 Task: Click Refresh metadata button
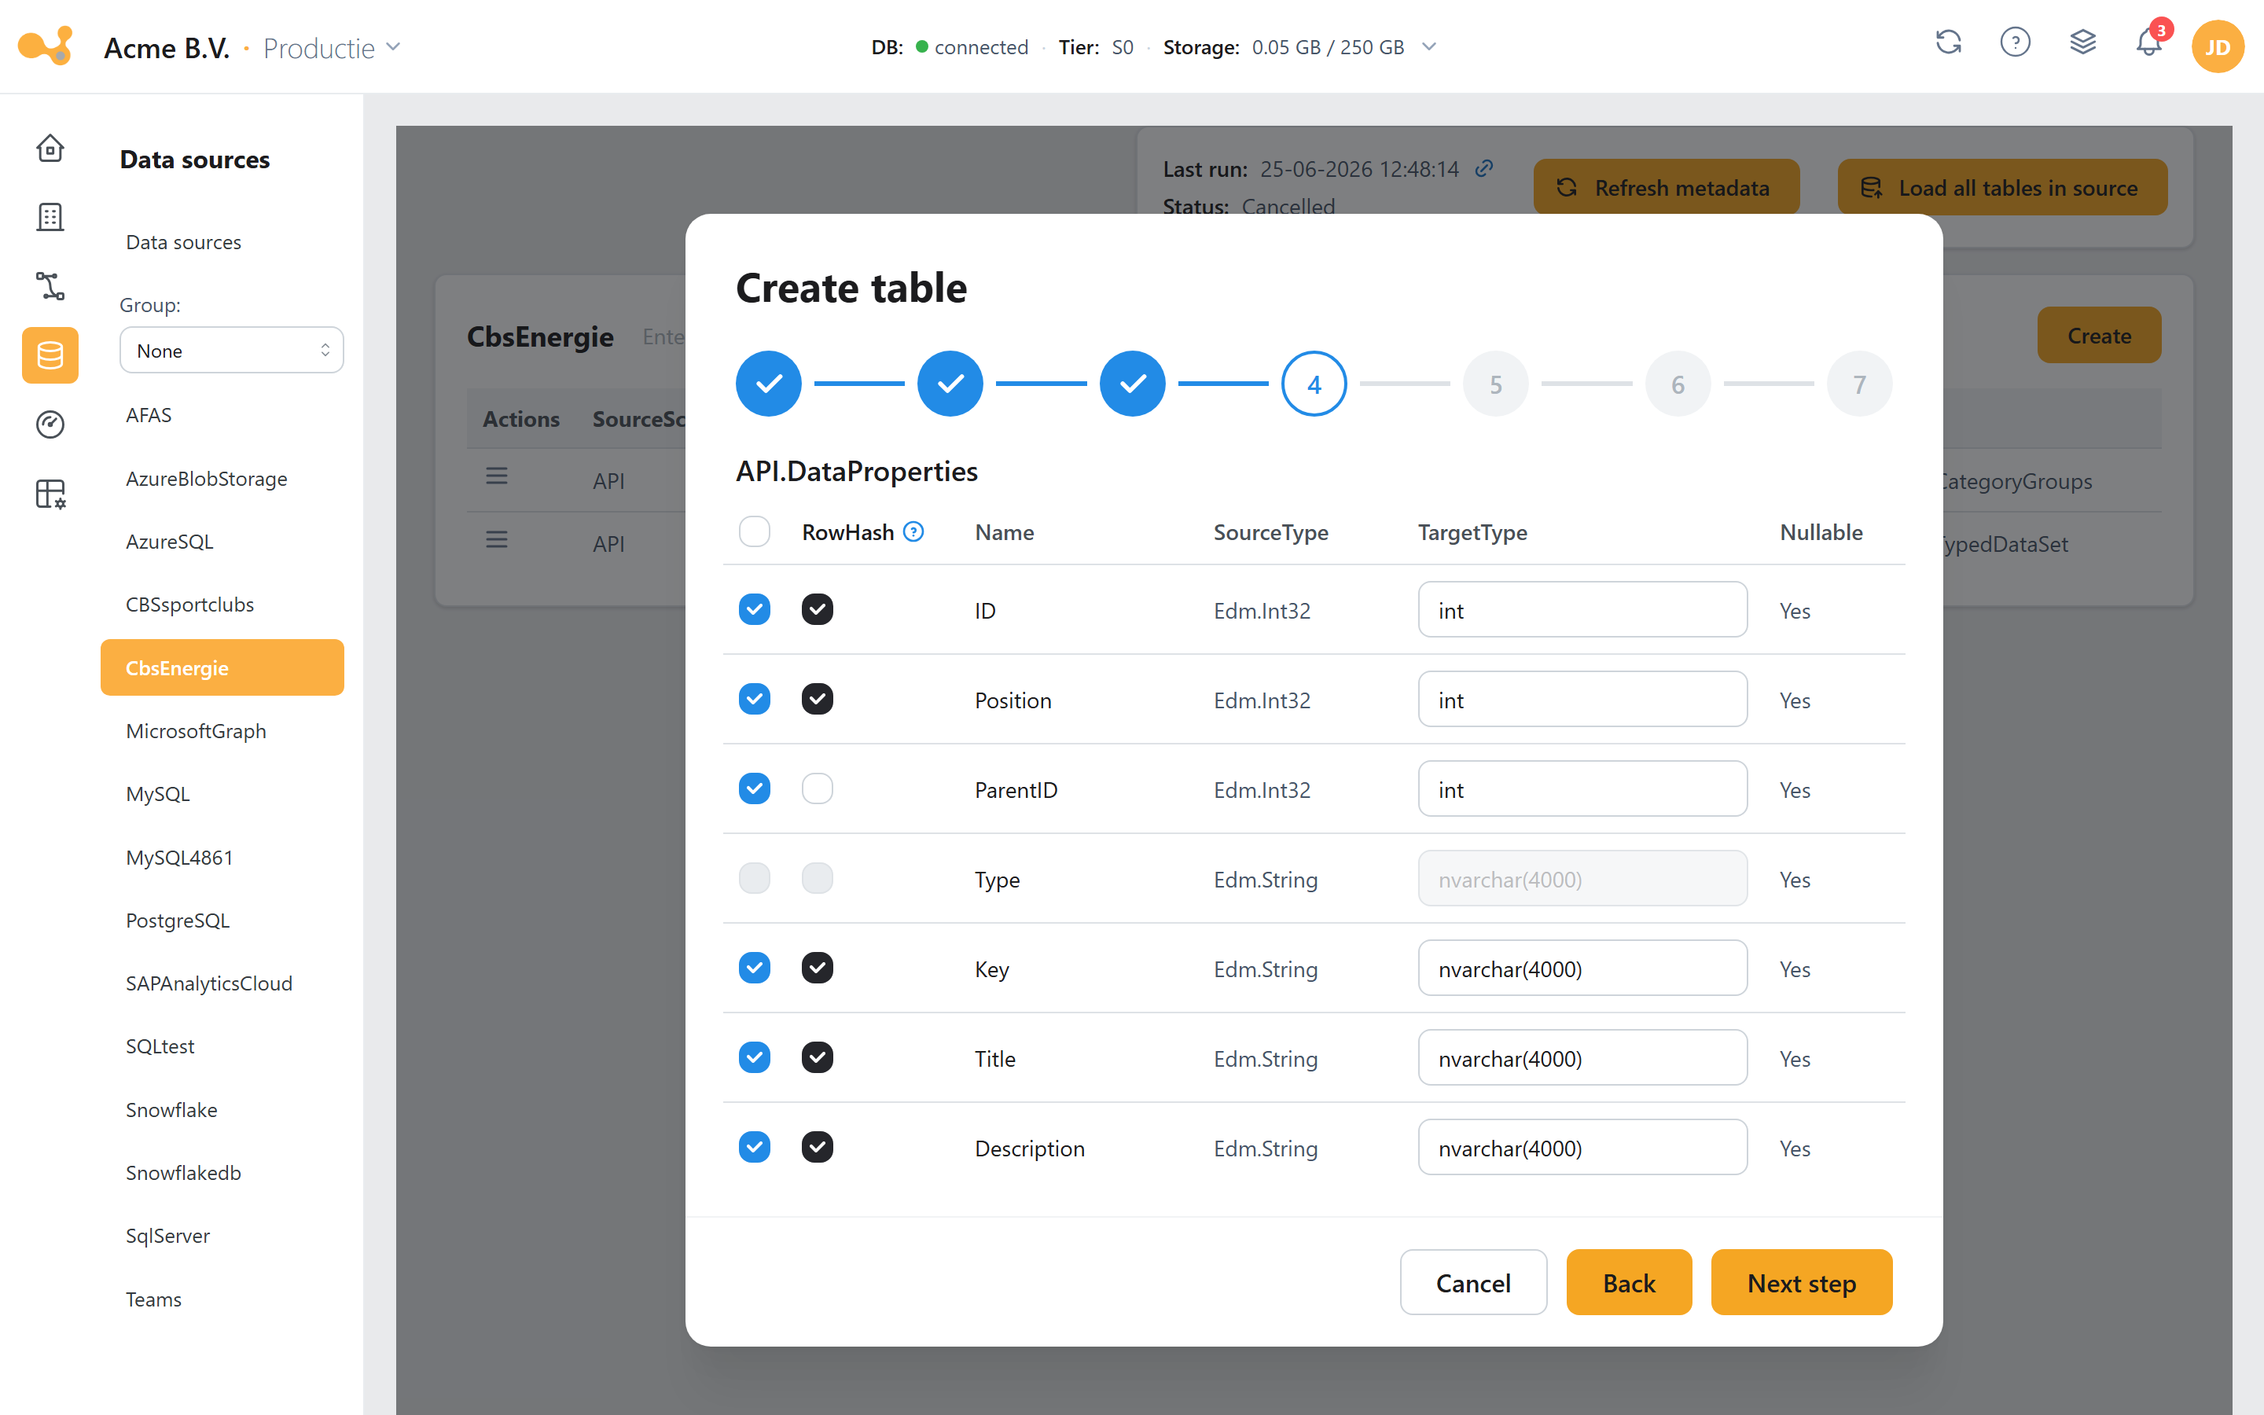tap(1665, 187)
